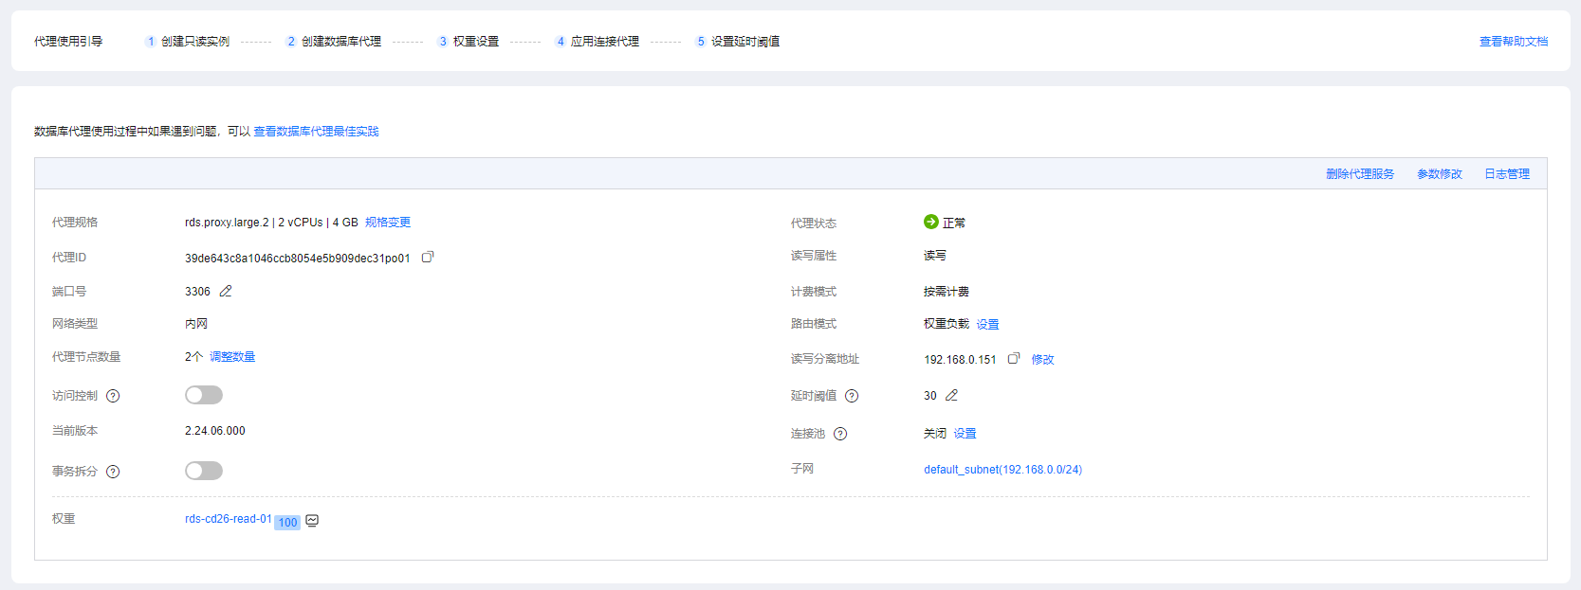
Task: Click 规格变更 next to proxy spec
Action: (x=388, y=223)
